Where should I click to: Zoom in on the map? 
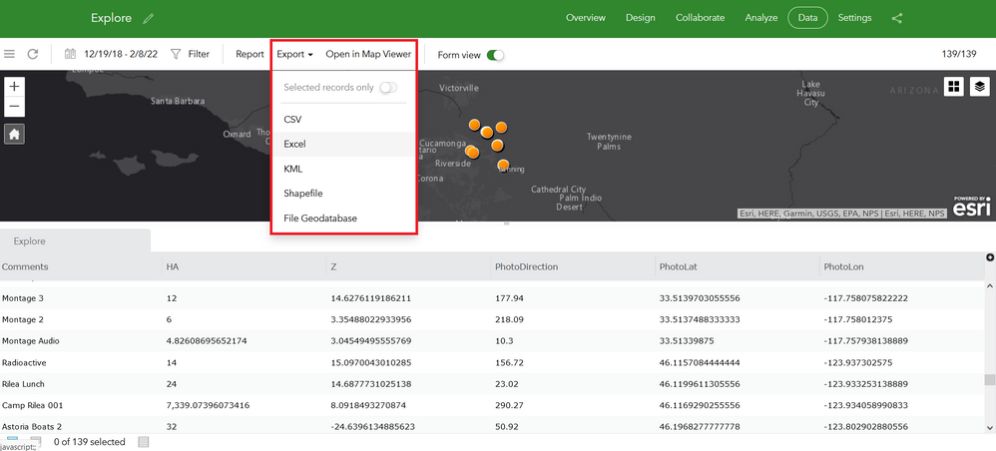click(15, 87)
